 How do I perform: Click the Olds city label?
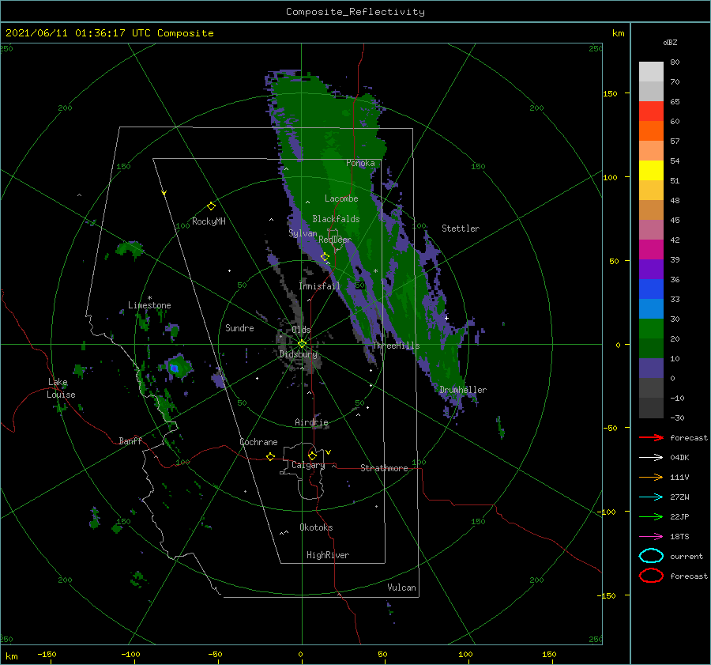tap(301, 330)
